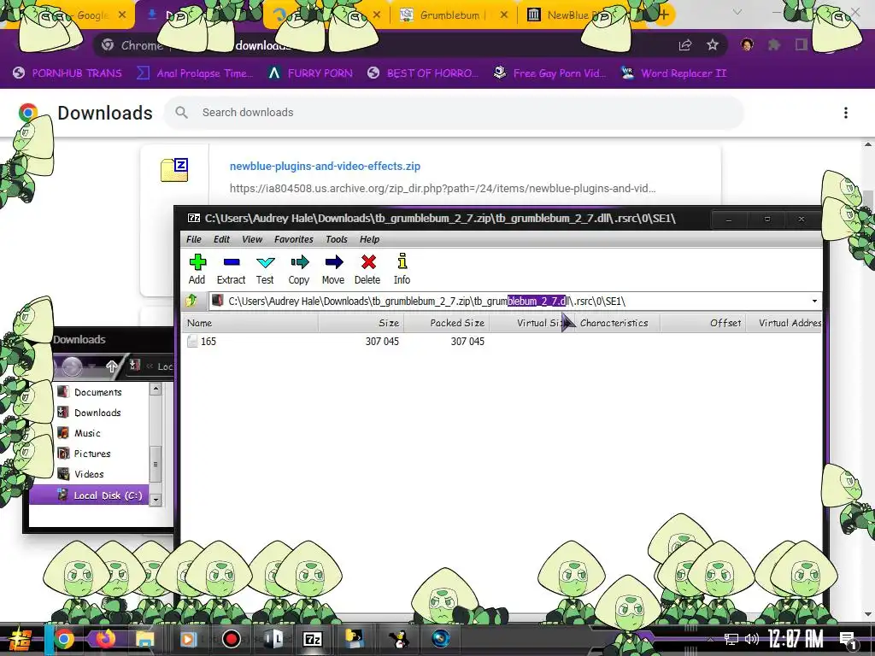This screenshot has width=875, height=656.
Task: Bookmark this page with the star icon
Action: coord(713,45)
